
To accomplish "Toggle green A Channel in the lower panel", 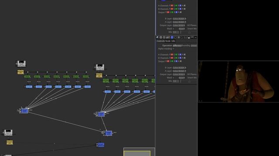I will coord(176,55).
